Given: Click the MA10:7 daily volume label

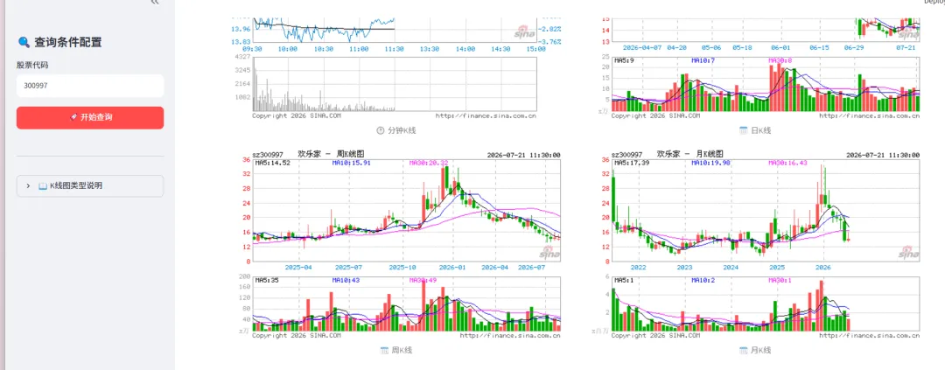Looking at the screenshot, I should point(702,61).
